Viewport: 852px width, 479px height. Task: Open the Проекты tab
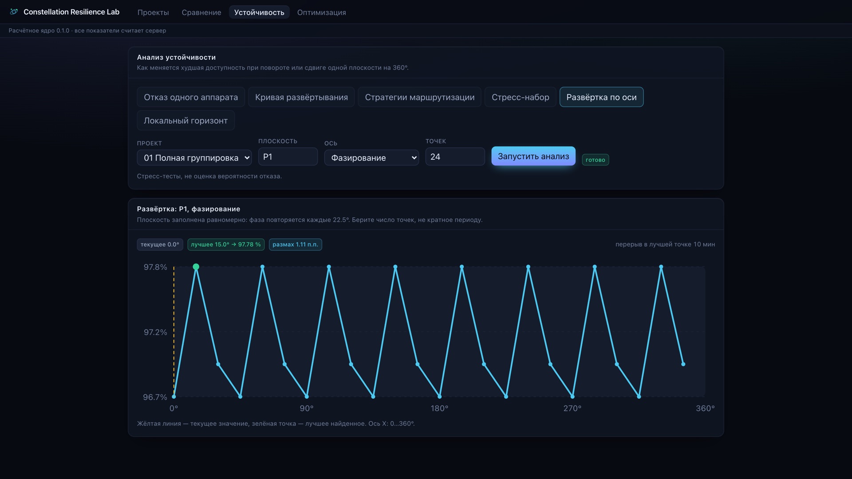[153, 12]
